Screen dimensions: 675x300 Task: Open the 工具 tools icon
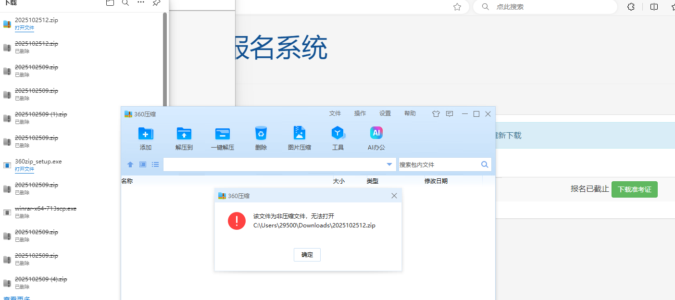[338, 133]
